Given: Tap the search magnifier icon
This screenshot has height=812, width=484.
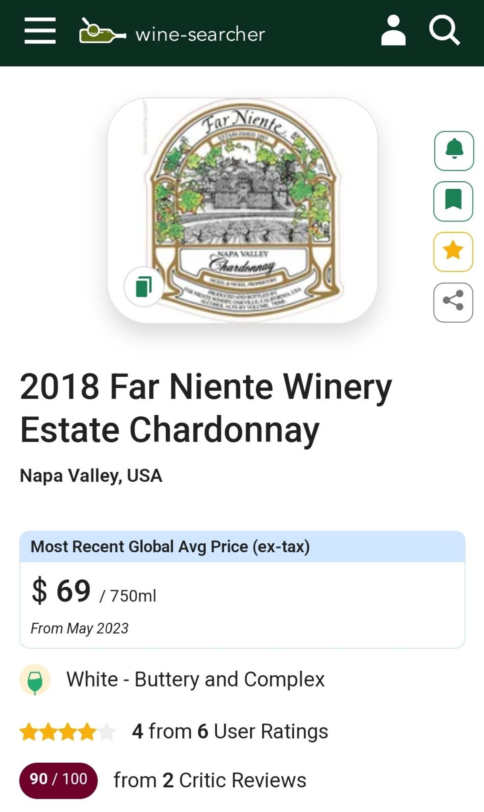Looking at the screenshot, I should (444, 31).
